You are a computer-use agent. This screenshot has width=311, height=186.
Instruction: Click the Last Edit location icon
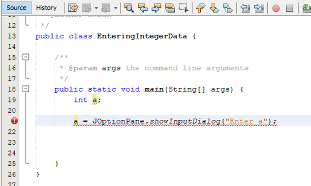click(73, 8)
